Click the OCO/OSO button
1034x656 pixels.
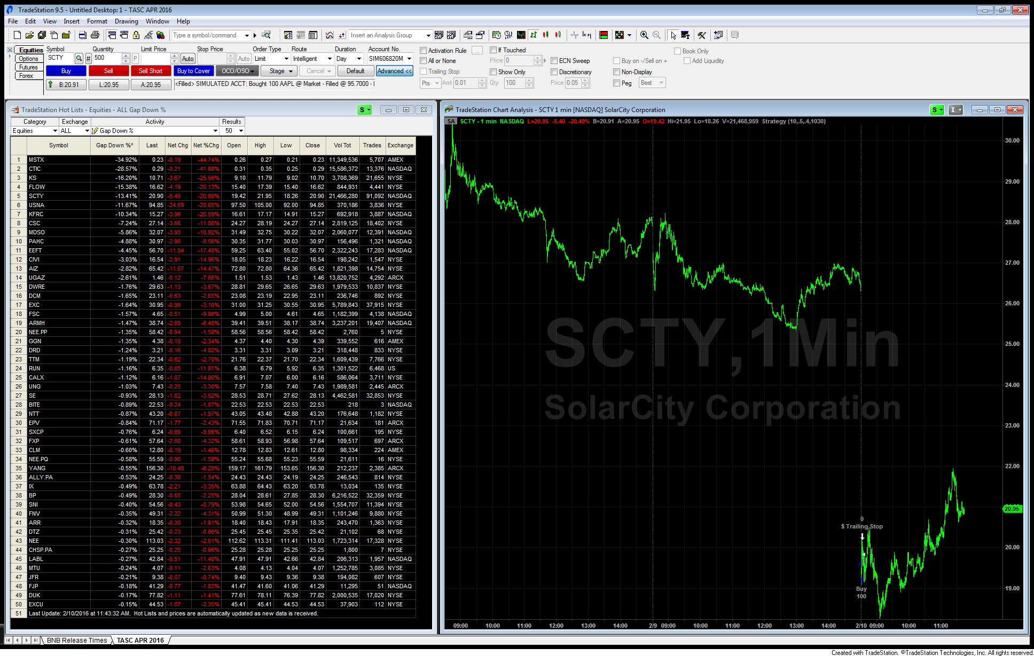237,71
